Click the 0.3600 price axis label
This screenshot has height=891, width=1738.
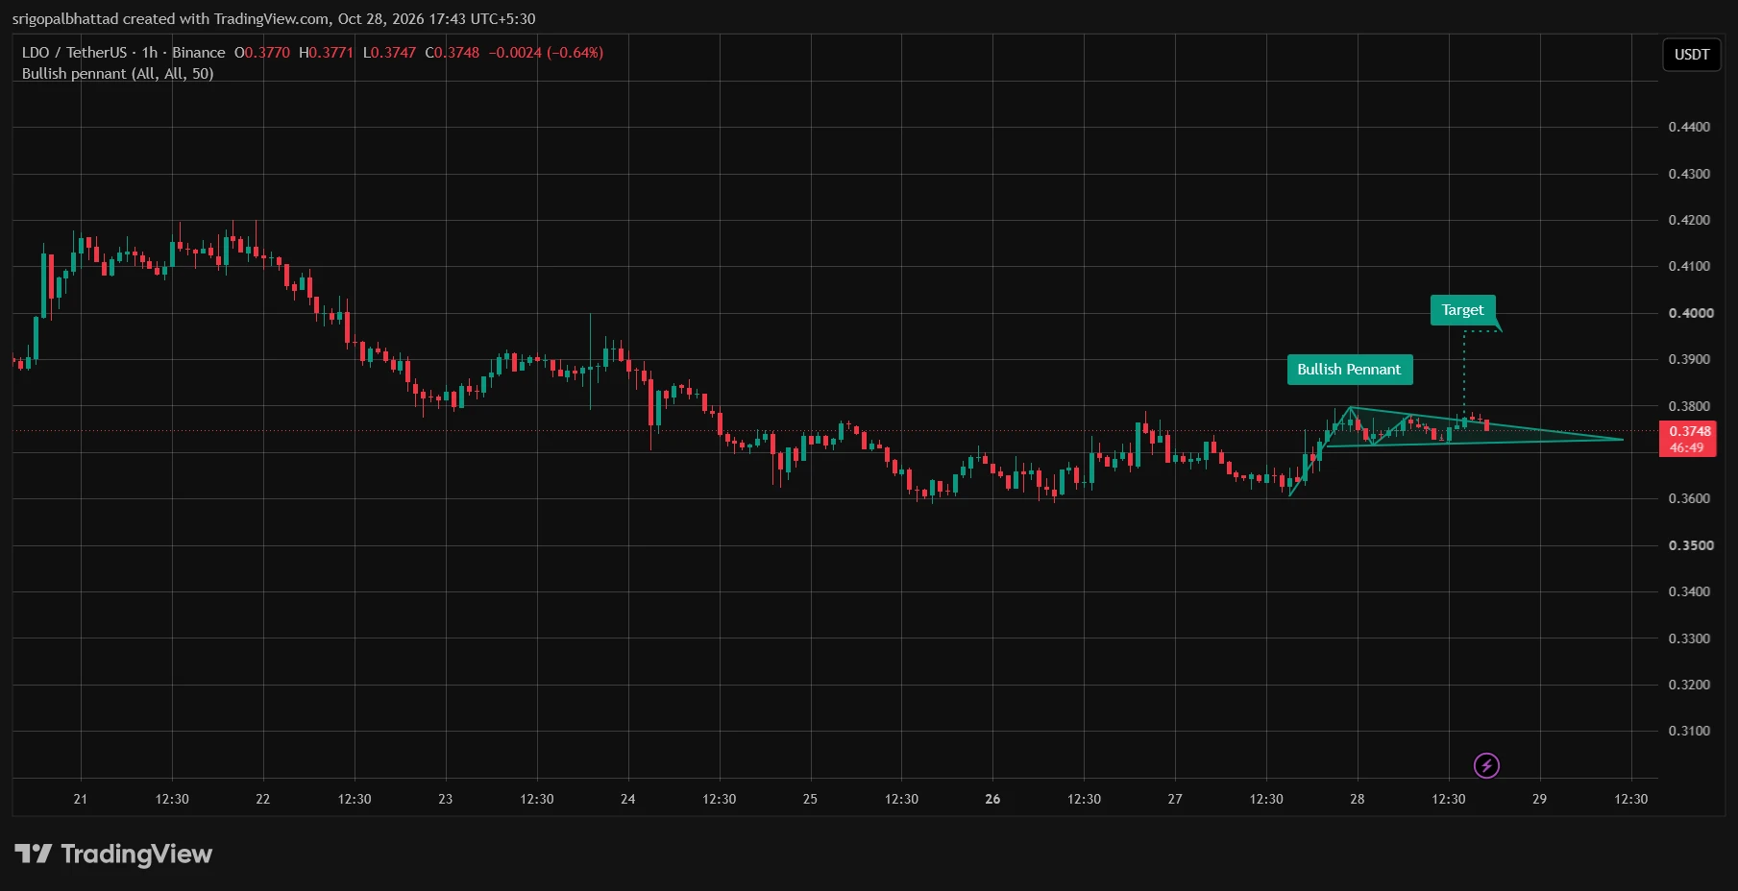pos(1690,498)
